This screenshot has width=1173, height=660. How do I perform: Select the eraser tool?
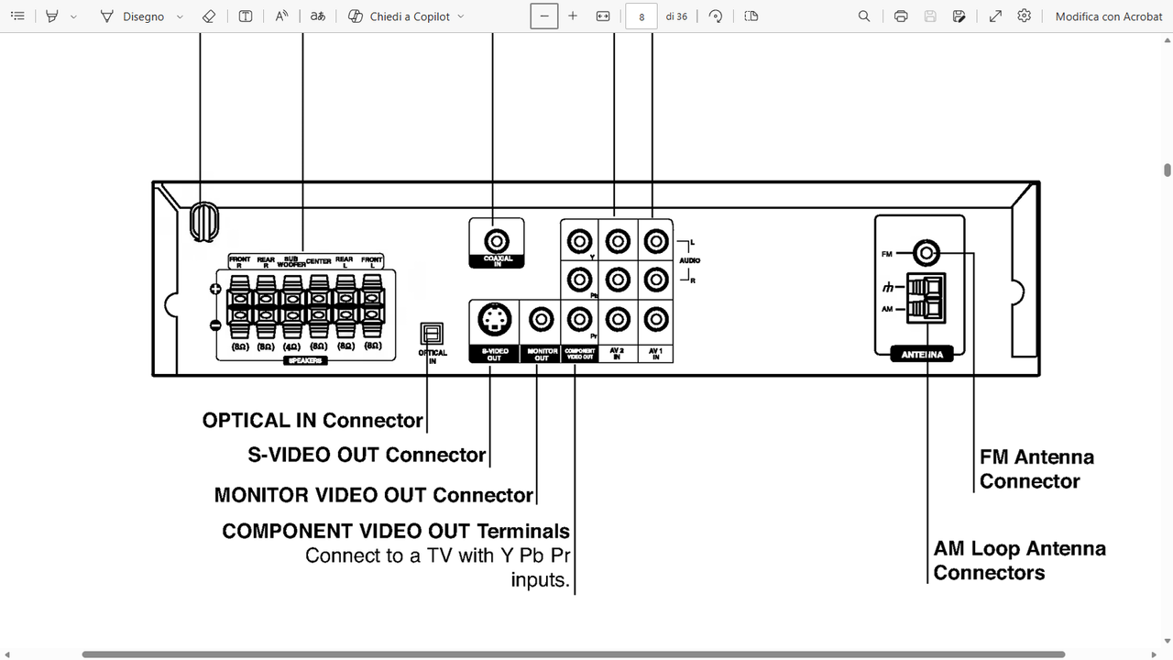tap(209, 16)
